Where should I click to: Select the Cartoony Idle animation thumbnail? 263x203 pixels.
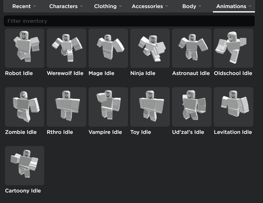coord(25,166)
